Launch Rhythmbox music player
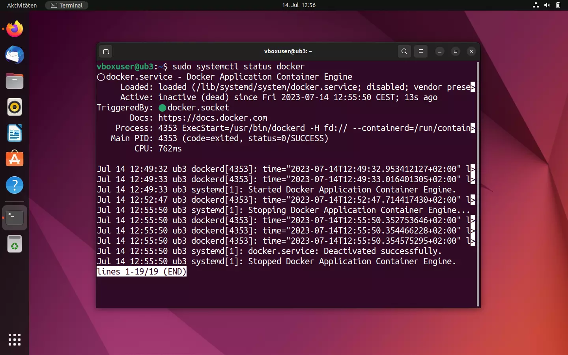The image size is (568, 355). 14,107
